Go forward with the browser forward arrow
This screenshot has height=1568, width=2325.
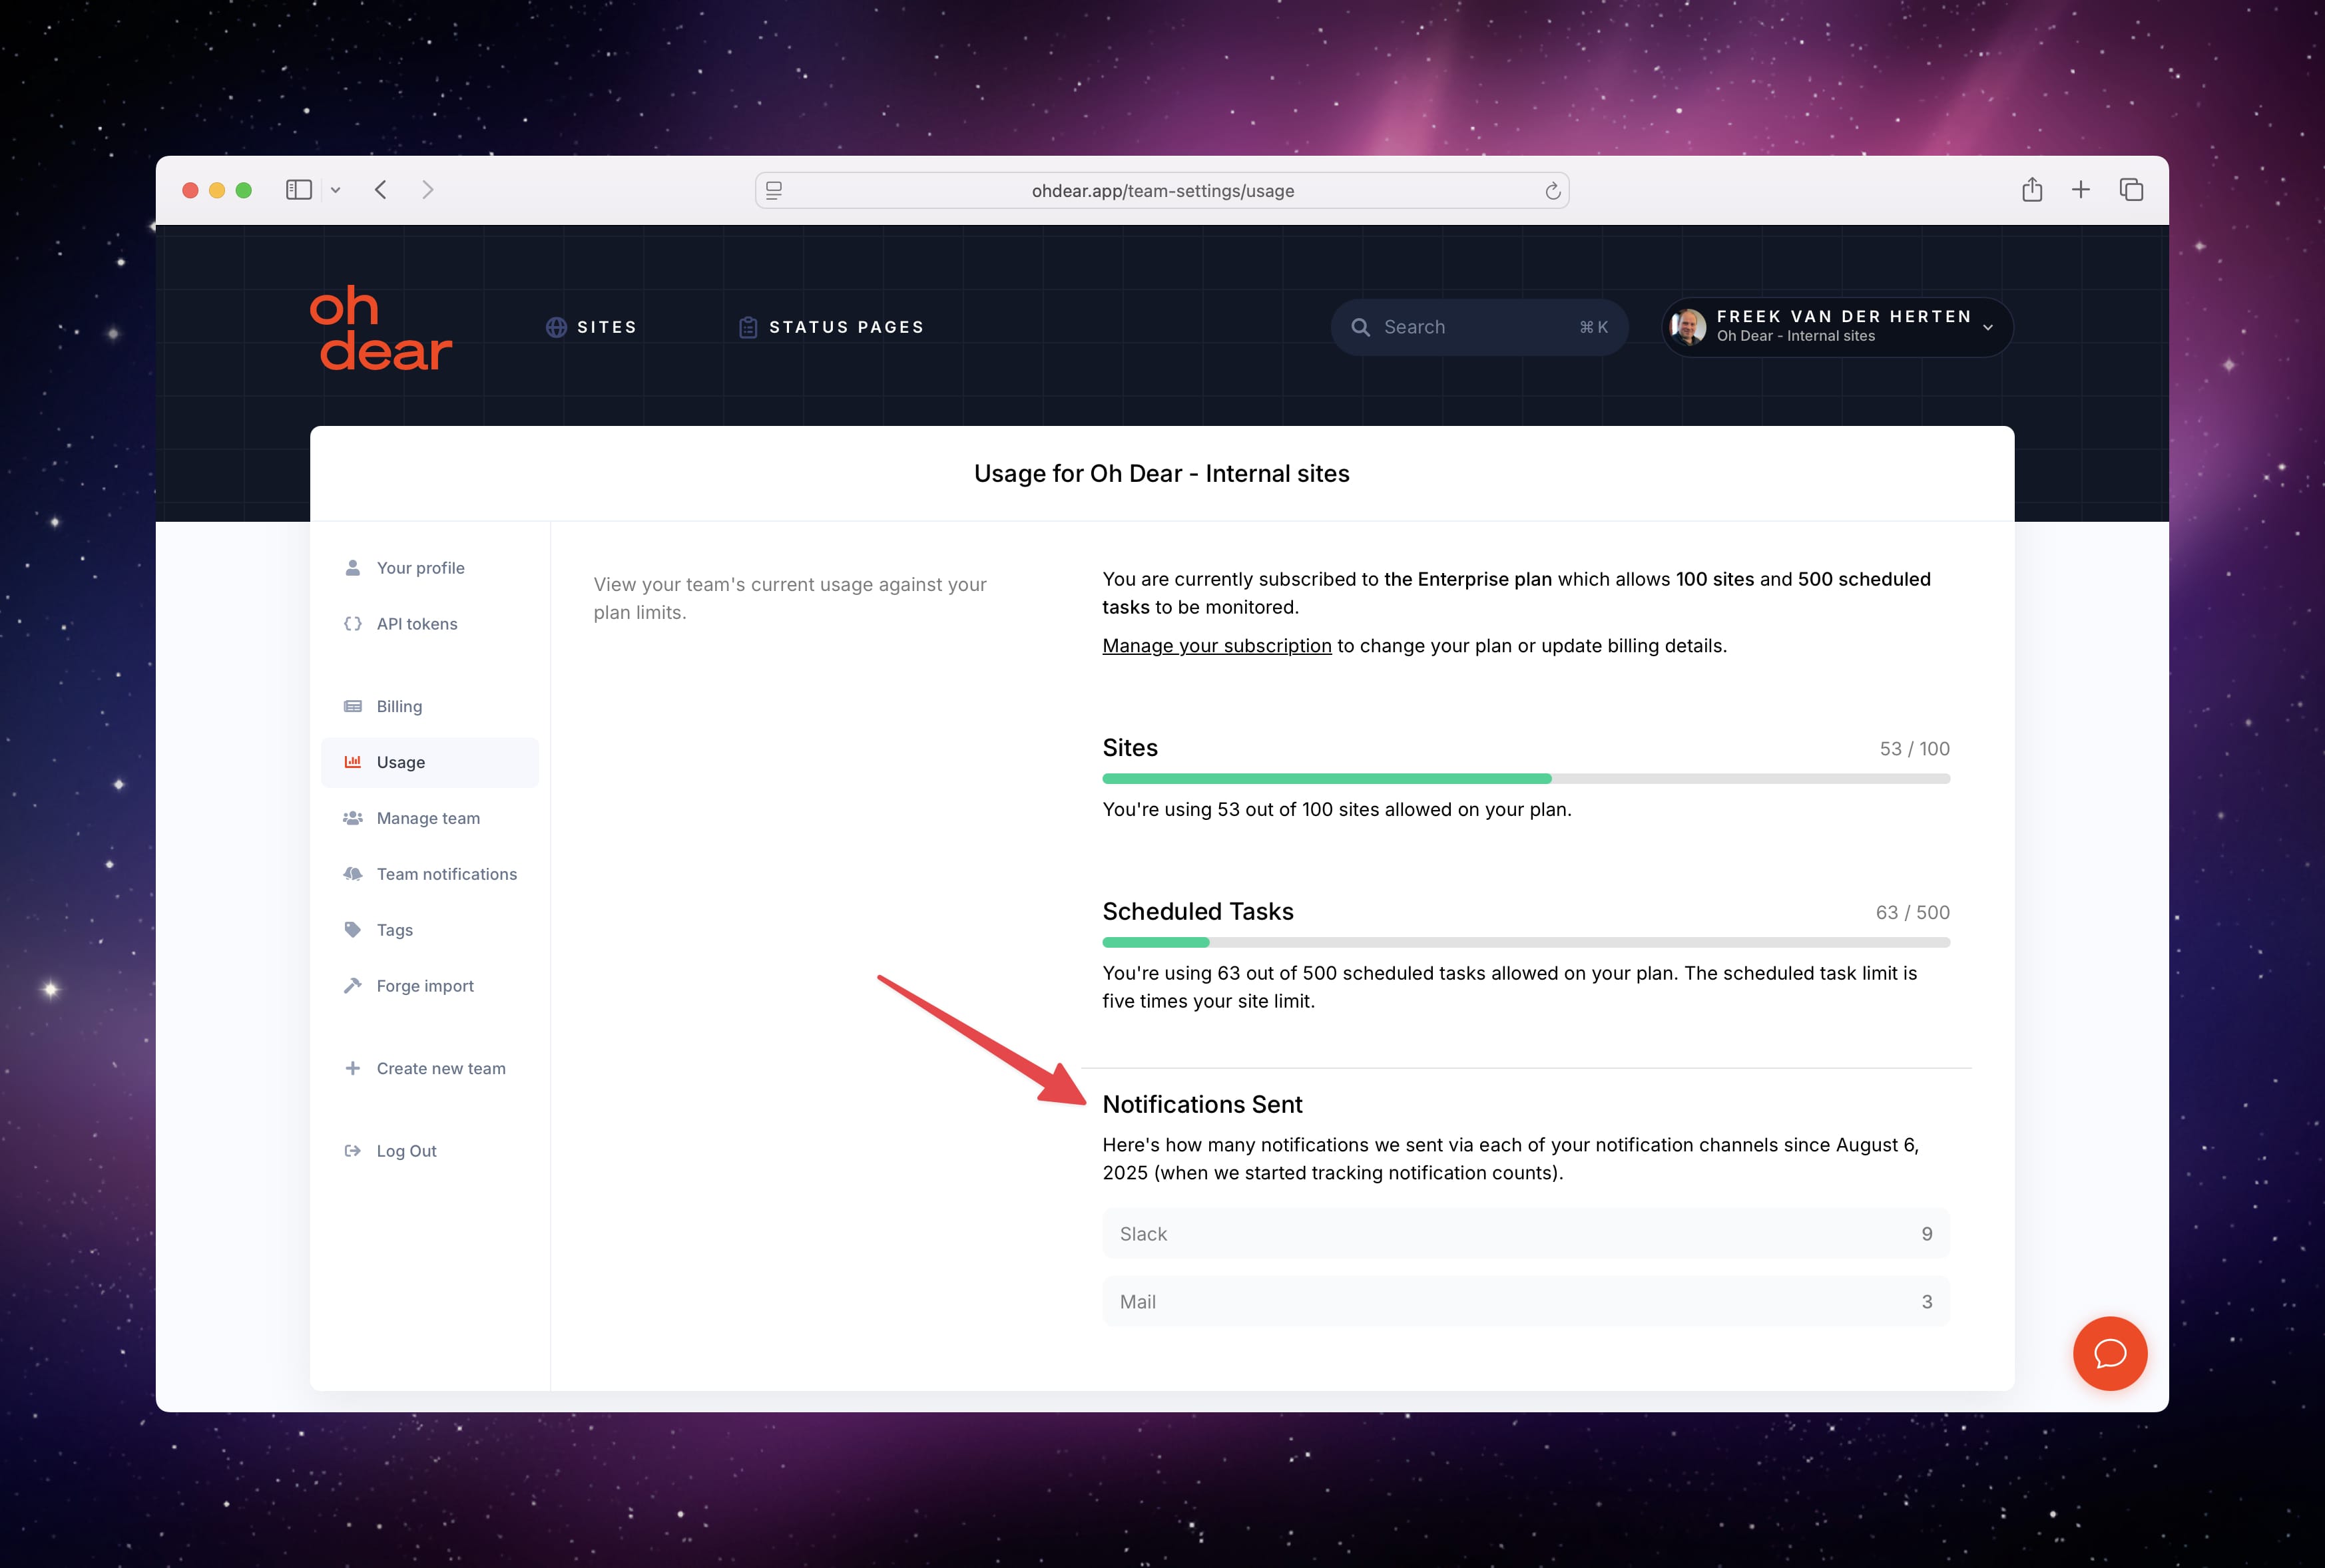428,190
